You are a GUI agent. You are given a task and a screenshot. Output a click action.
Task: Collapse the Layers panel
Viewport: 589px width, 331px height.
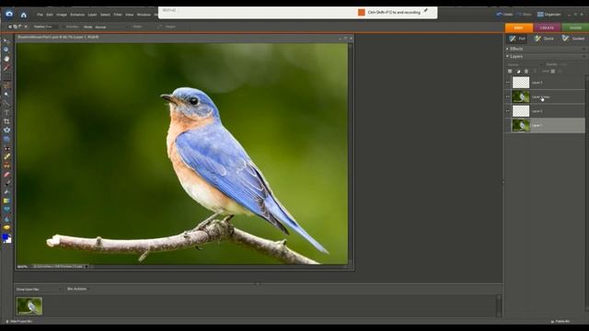pyautogui.click(x=507, y=56)
